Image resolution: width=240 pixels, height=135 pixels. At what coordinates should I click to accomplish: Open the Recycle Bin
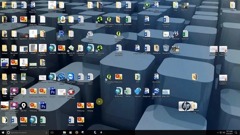[x=166, y=48]
